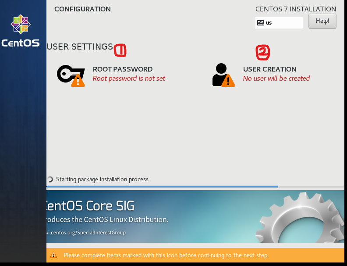Open the us keyboard layout selector
The width and height of the screenshot is (347, 266).
279,23
